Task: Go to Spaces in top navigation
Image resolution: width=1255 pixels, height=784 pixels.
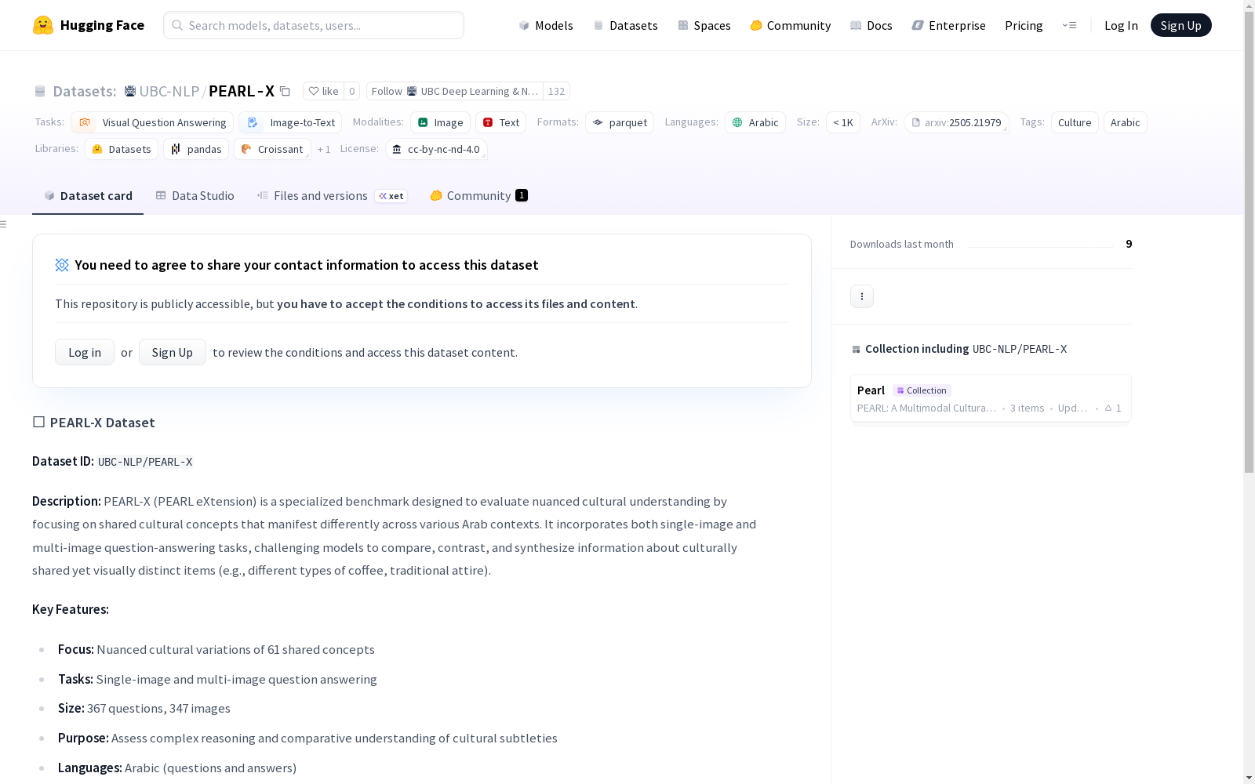Action: (x=704, y=25)
